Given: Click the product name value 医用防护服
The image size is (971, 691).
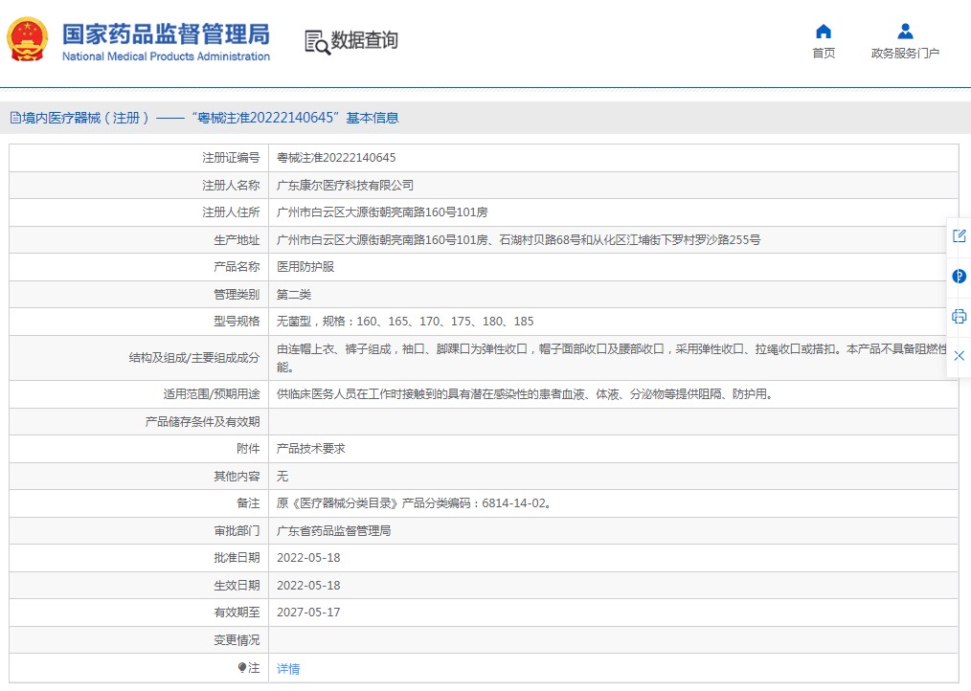Looking at the screenshot, I should point(305,267).
